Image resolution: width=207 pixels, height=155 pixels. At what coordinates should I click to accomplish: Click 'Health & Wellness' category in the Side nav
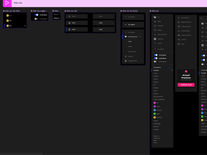(159, 99)
